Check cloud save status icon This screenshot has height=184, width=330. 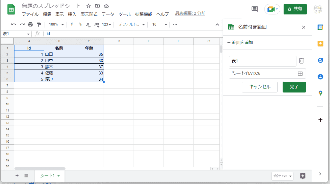pos(106,6)
